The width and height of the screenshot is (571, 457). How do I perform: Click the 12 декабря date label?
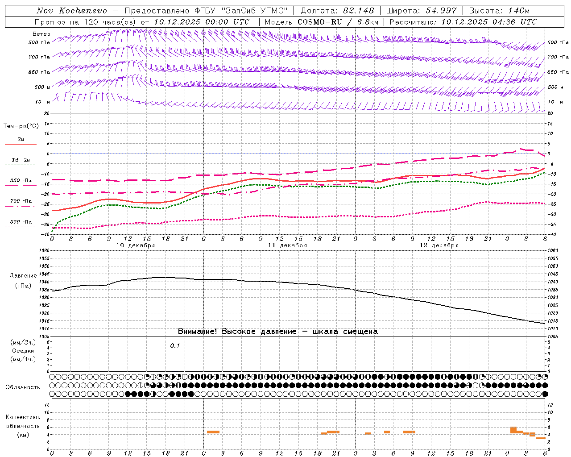pos(439,245)
